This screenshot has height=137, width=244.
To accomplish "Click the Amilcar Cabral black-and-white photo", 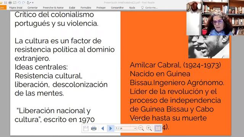I will click(209, 47).
